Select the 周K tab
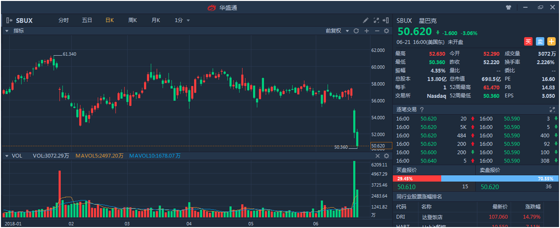The height and width of the screenshot is (228, 560). tap(133, 21)
